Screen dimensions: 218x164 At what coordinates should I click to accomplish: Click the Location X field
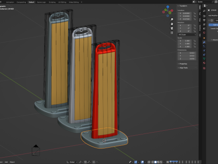[185, 13]
